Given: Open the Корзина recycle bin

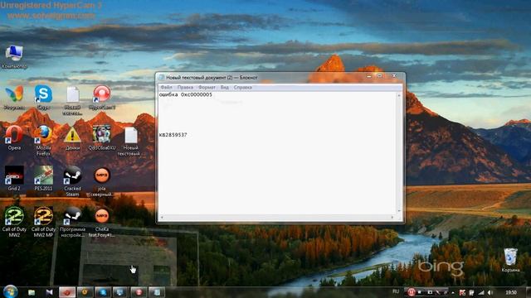Looking at the screenshot, I should coord(510,260).
